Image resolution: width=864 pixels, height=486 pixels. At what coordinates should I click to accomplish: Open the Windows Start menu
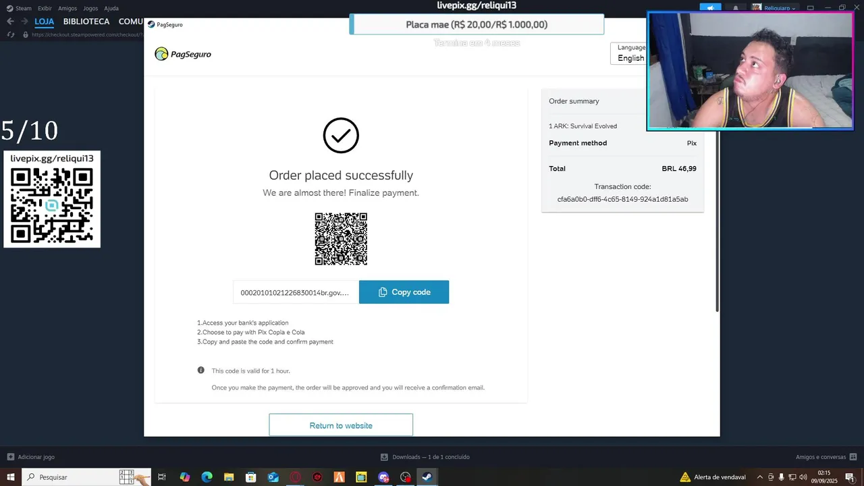[x=11, y=477]
